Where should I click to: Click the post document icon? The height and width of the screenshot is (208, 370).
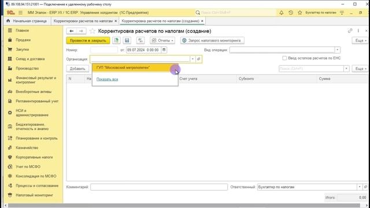coord(116,40)
